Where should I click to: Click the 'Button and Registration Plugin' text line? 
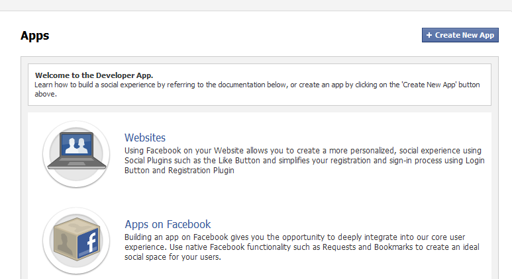(179, 171)
